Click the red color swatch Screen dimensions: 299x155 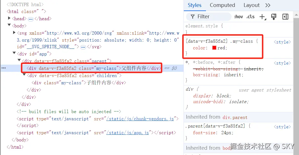pyautogui.click(x=214, y=48)
